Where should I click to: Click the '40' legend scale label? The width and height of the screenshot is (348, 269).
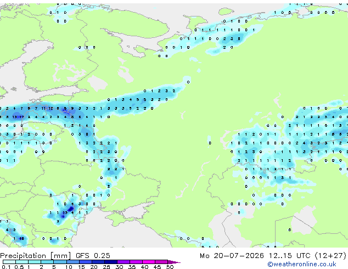tap(144, 267)
